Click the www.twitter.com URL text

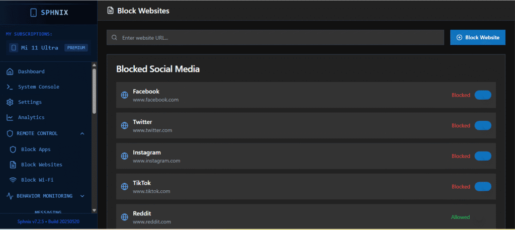coord(152,130)
